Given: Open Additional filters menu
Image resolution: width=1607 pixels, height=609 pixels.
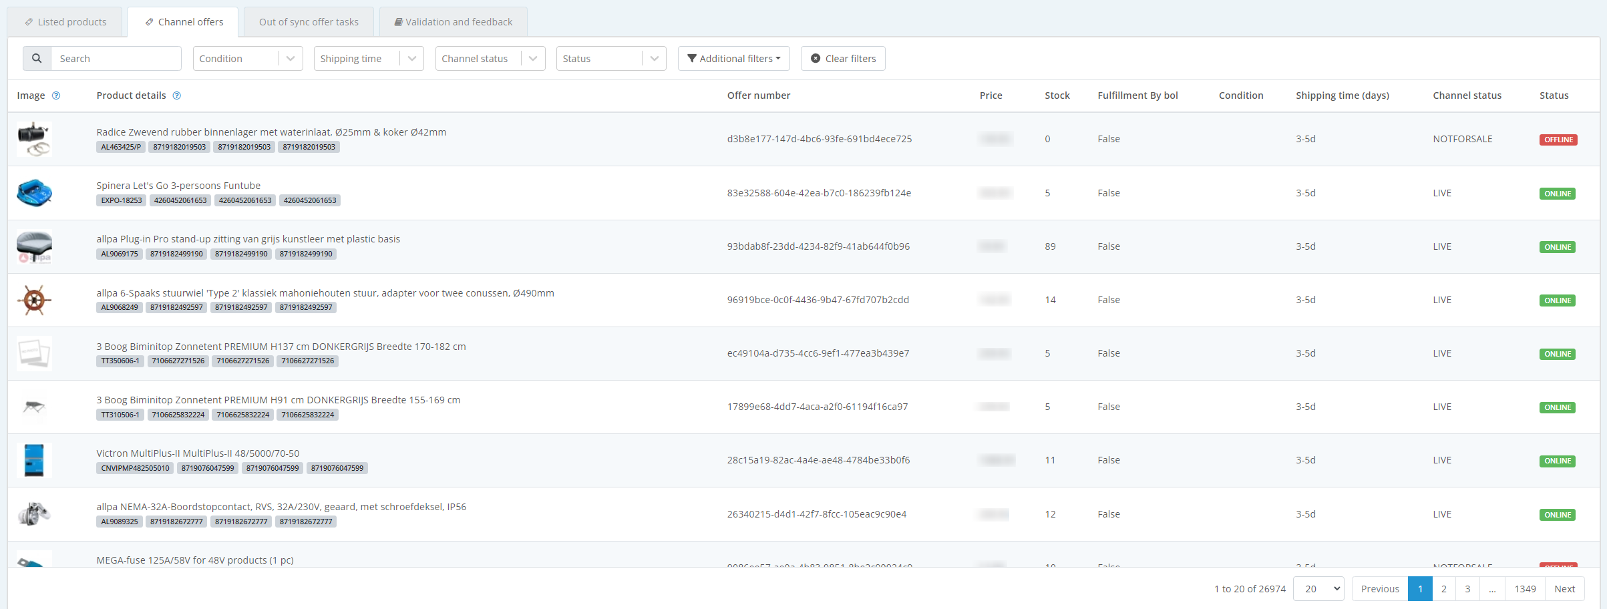Looking at the screenshot, I should [733, 59].
